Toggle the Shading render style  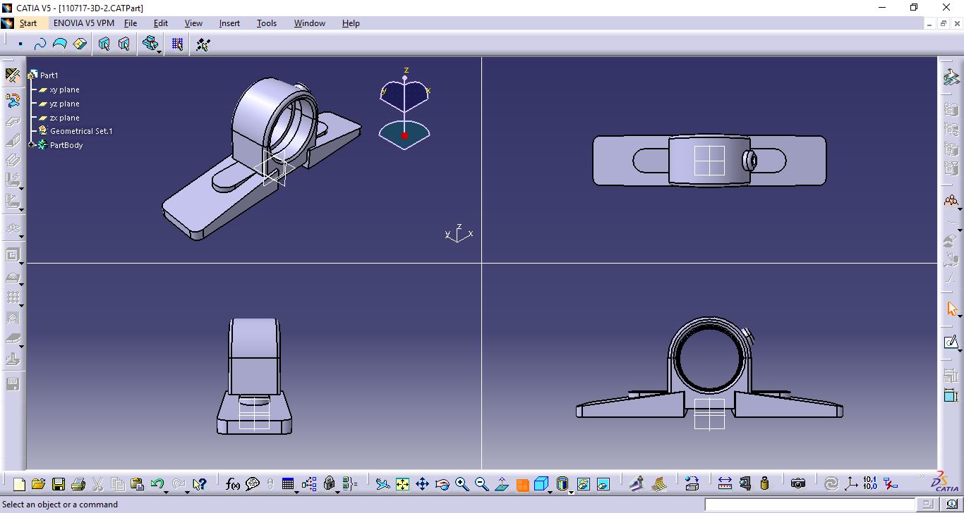(562, 484)
